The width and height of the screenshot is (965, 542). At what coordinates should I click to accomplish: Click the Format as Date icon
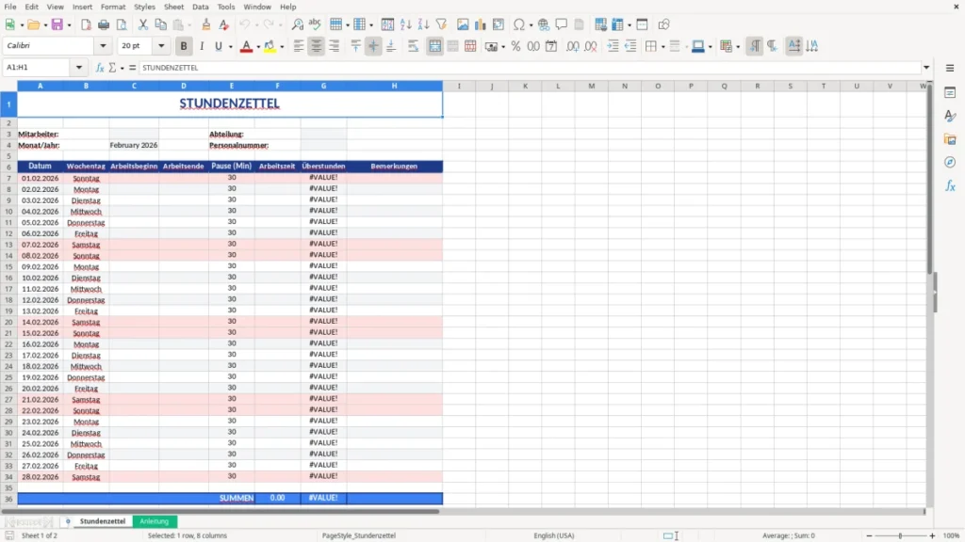click(x=551, y=46)
